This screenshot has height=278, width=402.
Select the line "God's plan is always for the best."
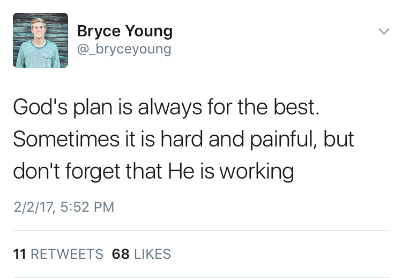point(166,107)
